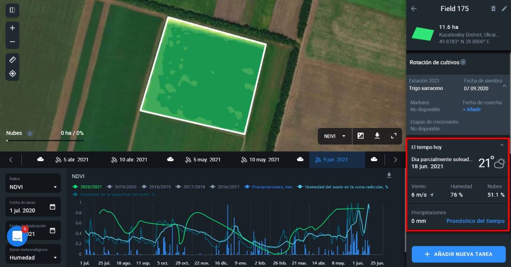This screenshot has width=511, height=267.
Task: Select the ruler measure tool
Action: pyautogui.click(x=12, y=60)
